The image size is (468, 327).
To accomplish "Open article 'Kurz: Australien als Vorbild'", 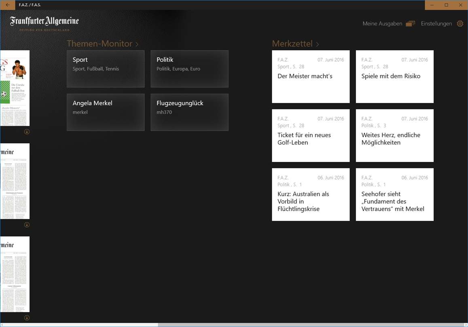I will [x=311, y=195].
